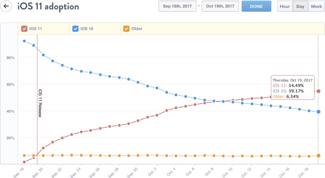Toggle the iOS 10 series checkbox
This screenshot has width=325, height=178.
point(75,28)
